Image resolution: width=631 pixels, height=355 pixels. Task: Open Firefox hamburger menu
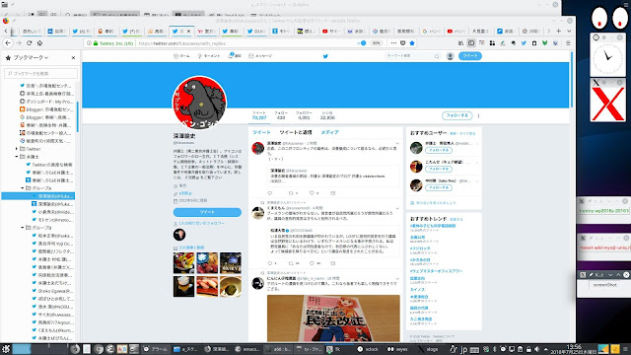coord(568,43)
